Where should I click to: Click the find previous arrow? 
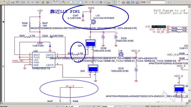[x=168, y=2]
